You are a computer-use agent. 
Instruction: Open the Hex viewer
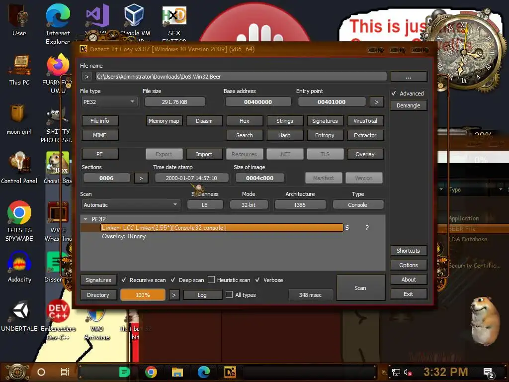pos(245,121)
